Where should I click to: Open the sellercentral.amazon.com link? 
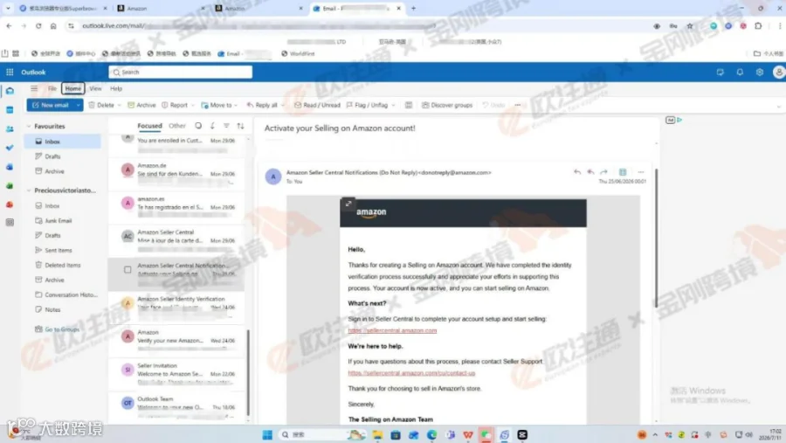click(392, 330)
